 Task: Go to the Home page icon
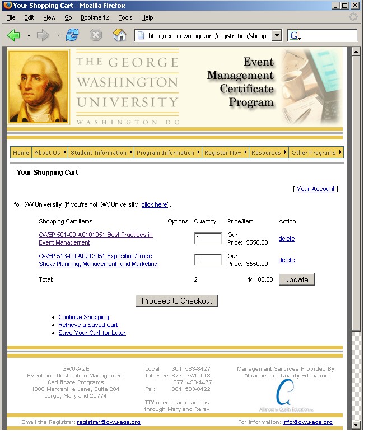pyautogui.click(x=119, y=35)
